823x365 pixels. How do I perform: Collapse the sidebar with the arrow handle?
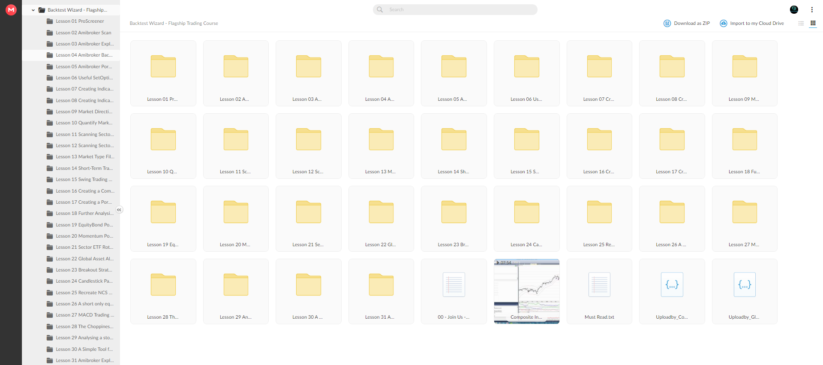click(x=119, y=210)
